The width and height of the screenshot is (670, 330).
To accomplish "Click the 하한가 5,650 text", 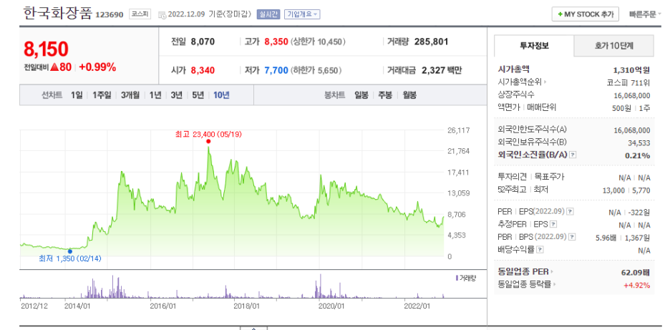I will point(316,71).
